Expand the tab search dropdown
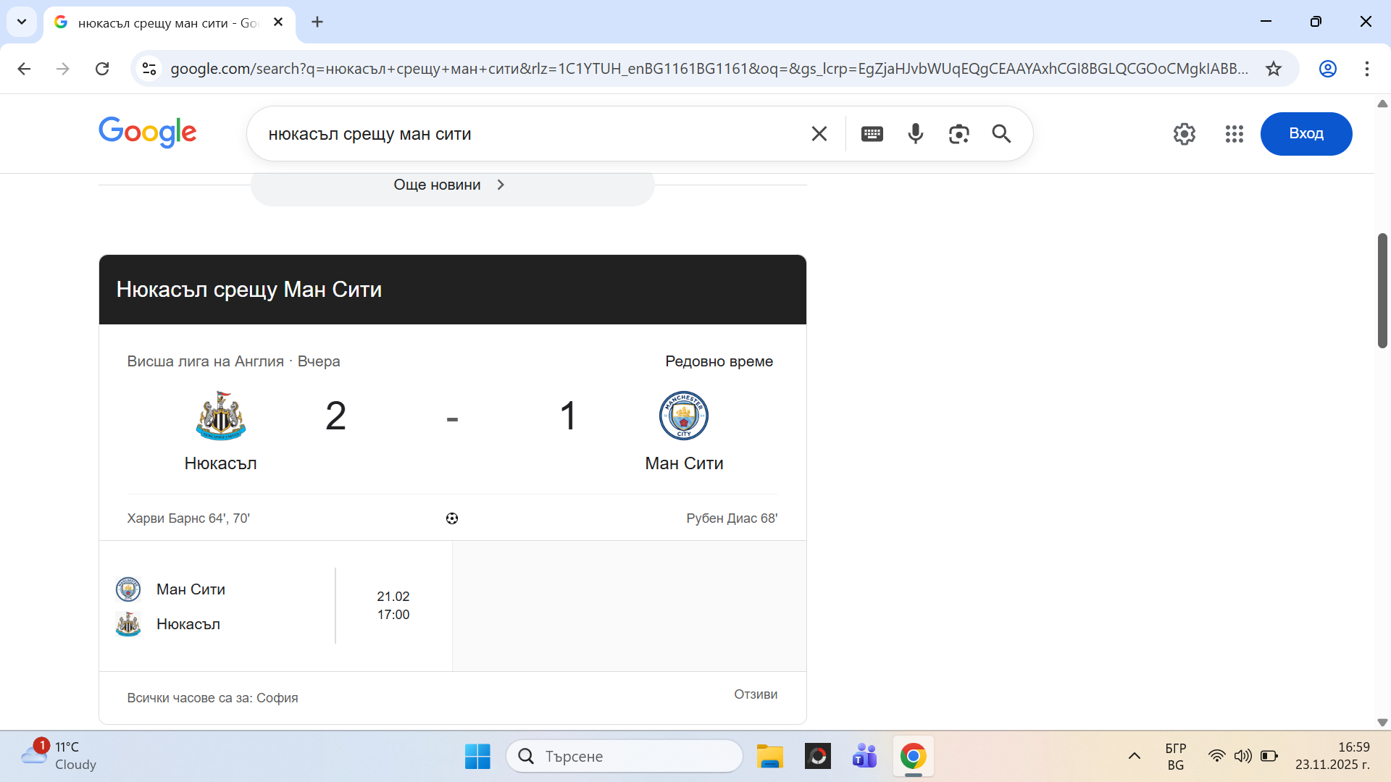Screen dimensions: 1391x782 (x=22, y=22)
